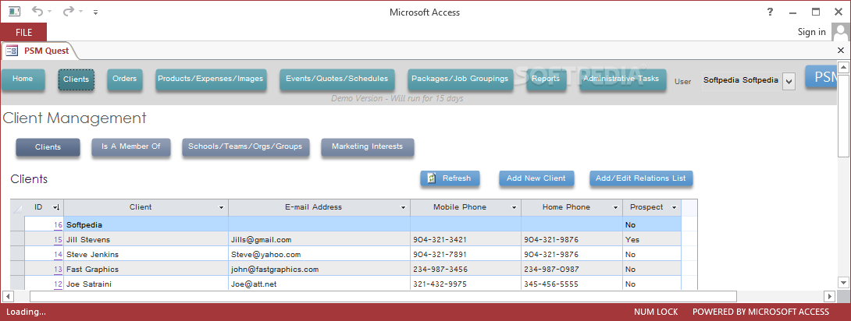Click the vertical scrollbar down arrow
The height and width of the screenshot is (321, 851).
pos(843,283)
